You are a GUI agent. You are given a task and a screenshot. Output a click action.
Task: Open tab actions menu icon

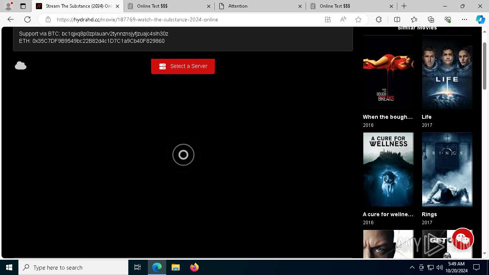point(23,6)
